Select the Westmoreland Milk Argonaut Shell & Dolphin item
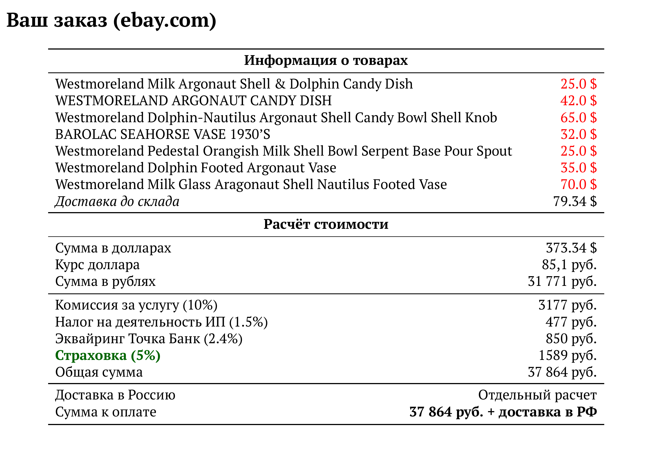The image size is (648, 449). [234, 84]
